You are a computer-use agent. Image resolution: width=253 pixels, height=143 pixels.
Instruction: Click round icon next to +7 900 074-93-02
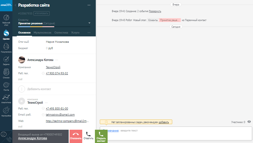coord(43,73)
